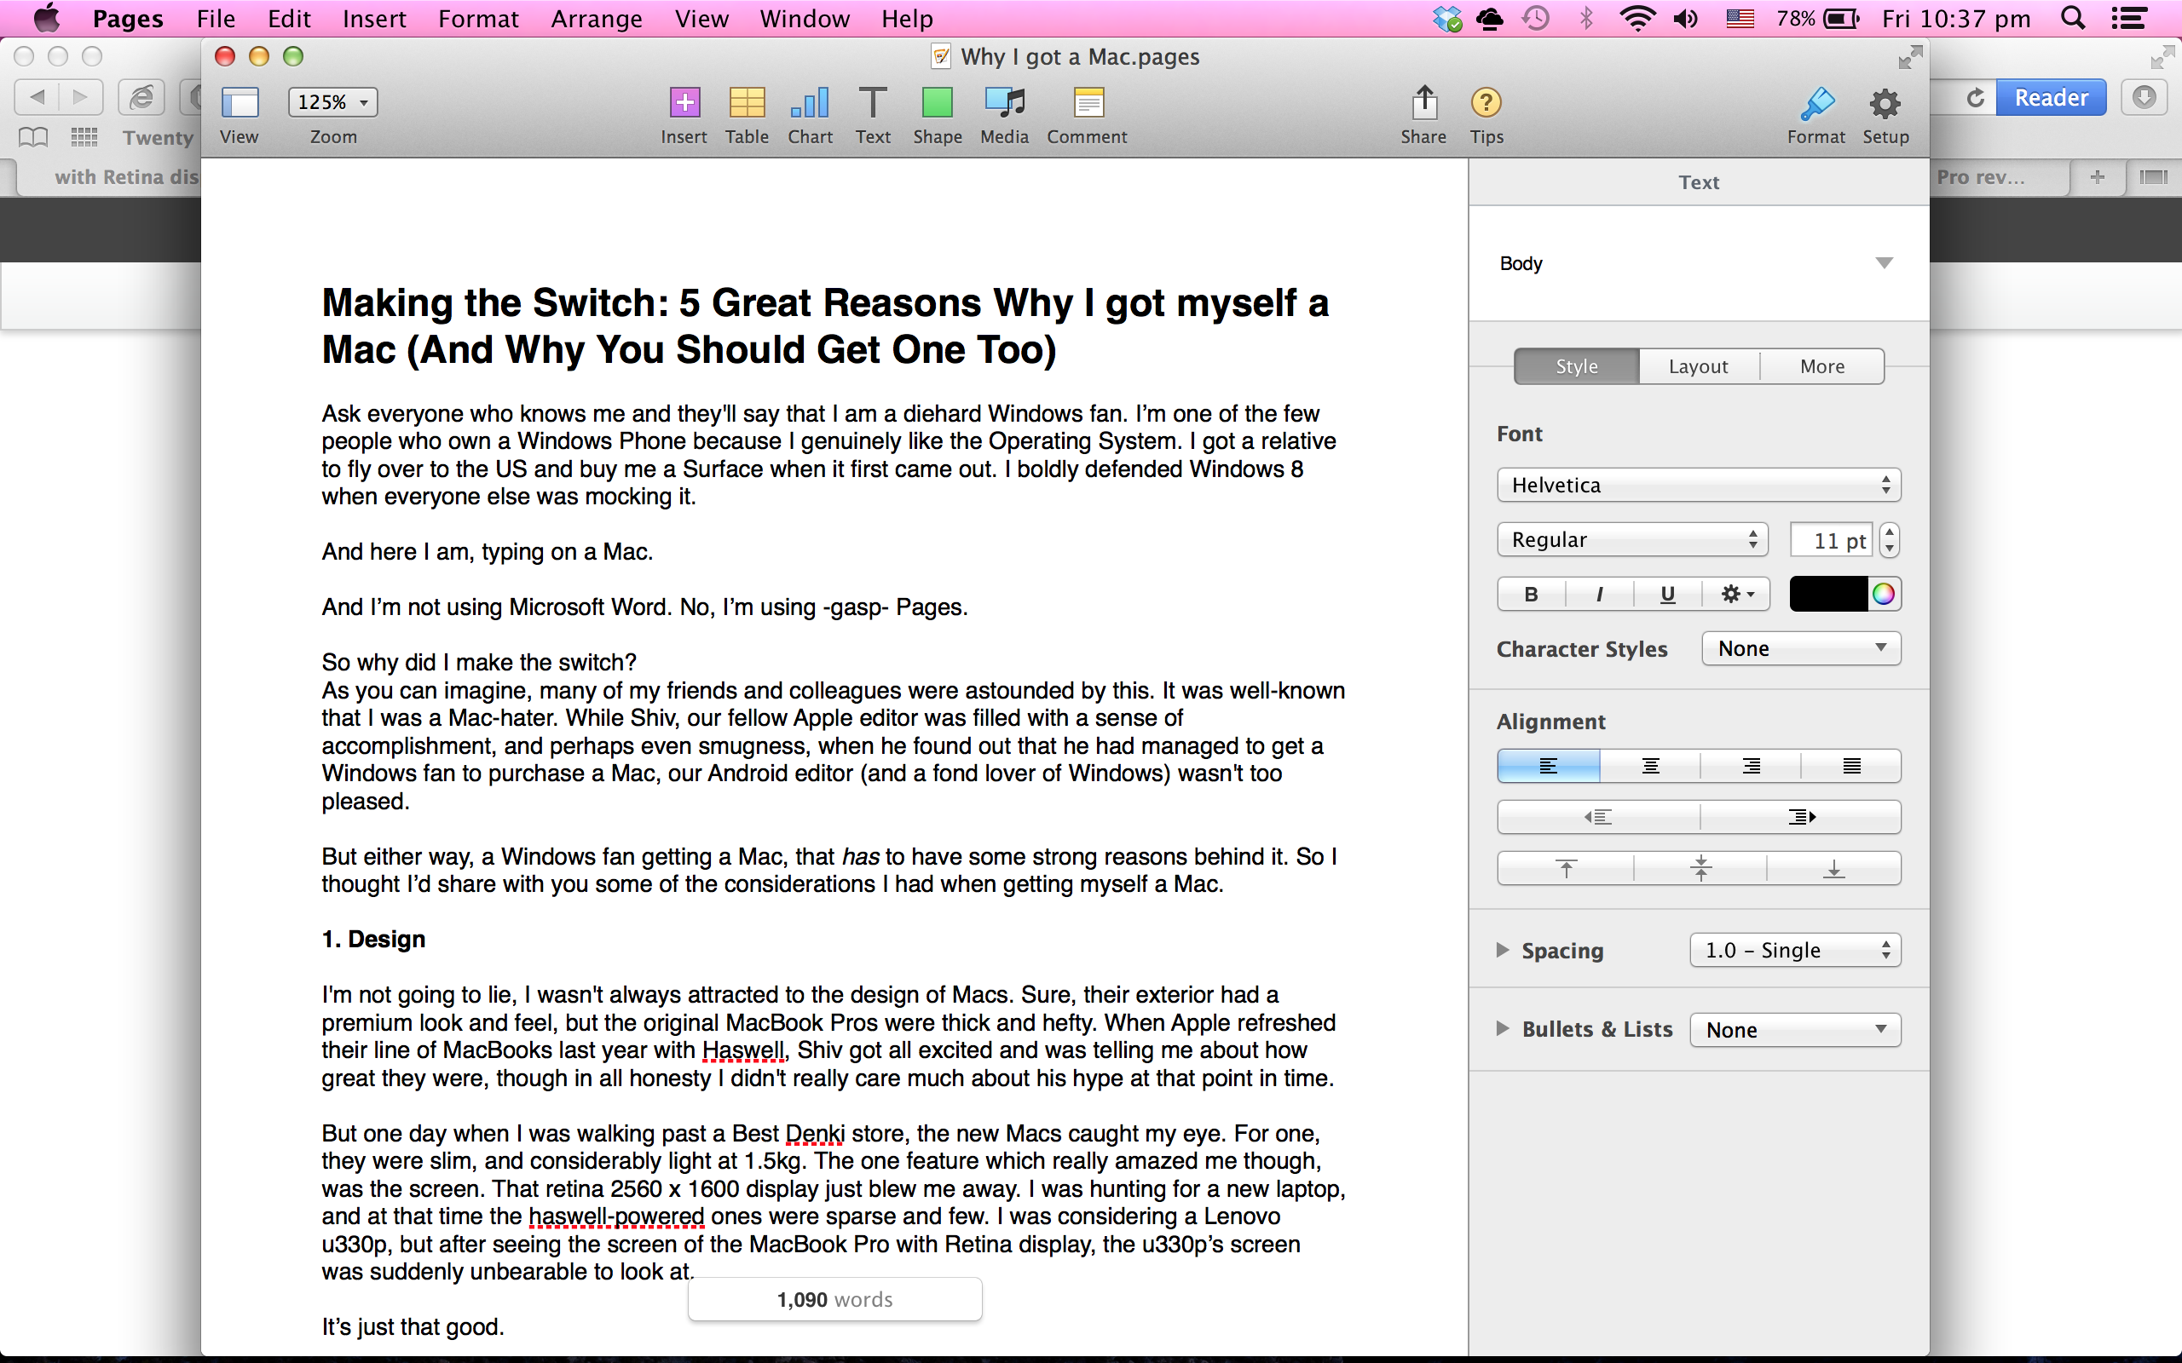Click Safari new tab plus button
The width and height of the screenshot is (2182, 1363).
point(2098,176)
